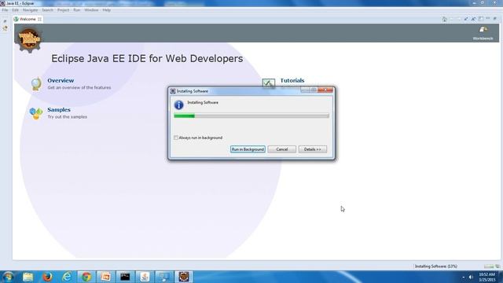Click Cancel in Installing Software dialog
Screen dimensions: 503x283
(282, 149)
